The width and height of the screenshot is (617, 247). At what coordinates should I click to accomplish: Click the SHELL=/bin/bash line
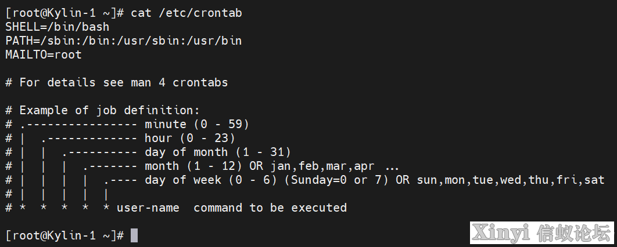58,27
